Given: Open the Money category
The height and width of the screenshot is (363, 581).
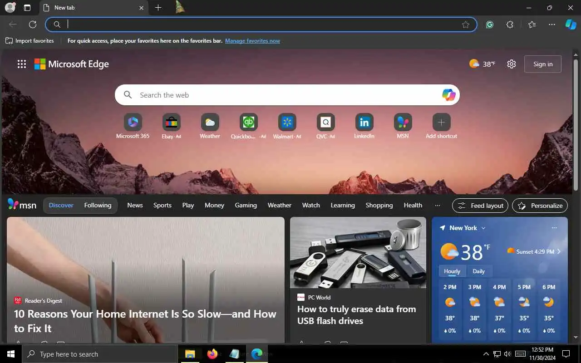Looking at the screenshot, I should [214, 205].
